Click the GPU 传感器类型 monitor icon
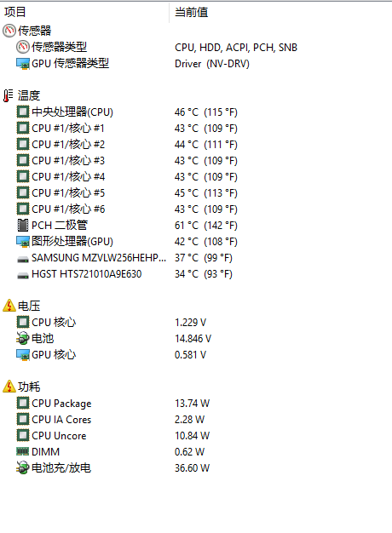This screenshot has width=392, height=533. point(23,63)
